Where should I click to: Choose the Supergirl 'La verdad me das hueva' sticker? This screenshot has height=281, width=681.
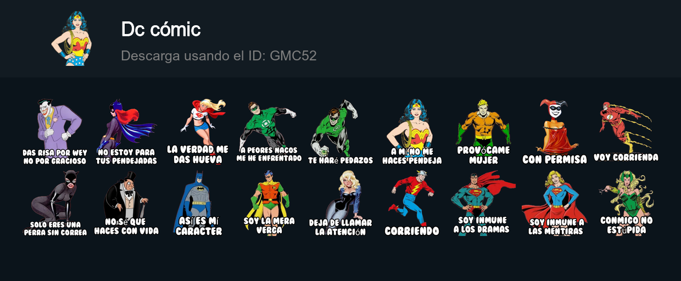(198, 132)
